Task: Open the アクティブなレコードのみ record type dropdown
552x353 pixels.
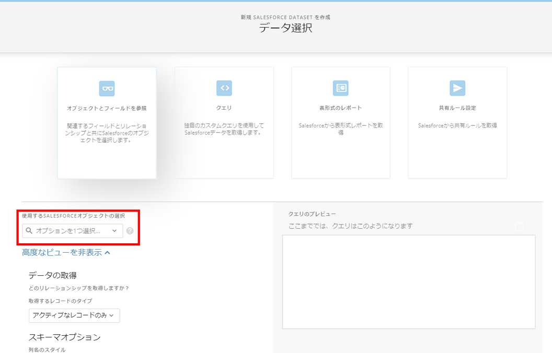Action: pyautogui.click(x=74, y=315)
